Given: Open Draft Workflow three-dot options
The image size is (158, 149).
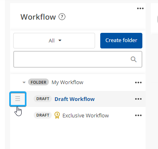Looking at the screenshot, I should pos(138,99).
